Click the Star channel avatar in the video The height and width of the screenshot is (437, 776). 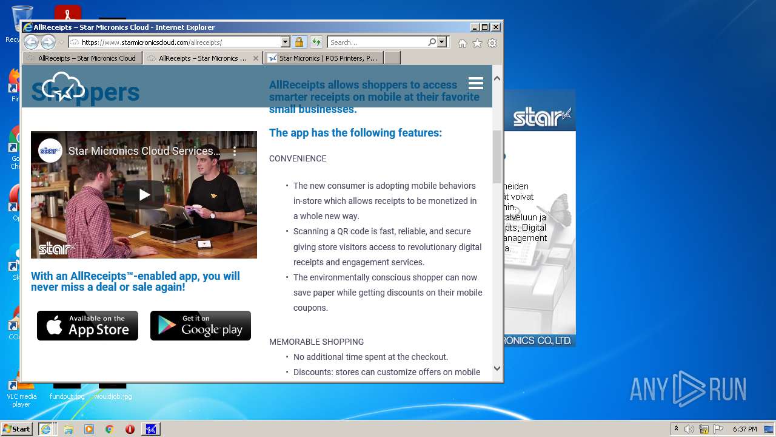pyautogui.click(x=50, y=151)
